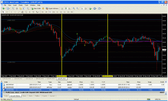Image resolution: width=168 pixels, height=101 pixels.
Task: Switch to the EURUSD,M15 chart tab
Action: pyautogui.click(x=6, y=79)
